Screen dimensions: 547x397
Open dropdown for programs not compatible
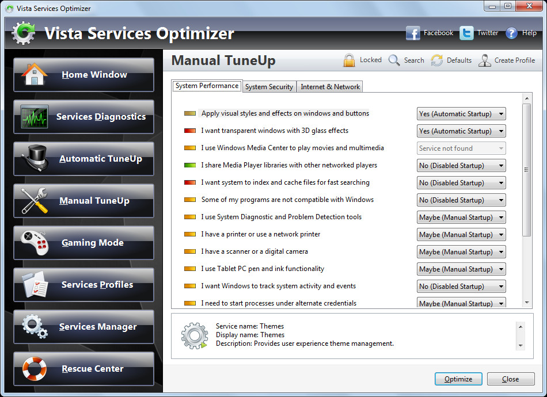point(461,200)
